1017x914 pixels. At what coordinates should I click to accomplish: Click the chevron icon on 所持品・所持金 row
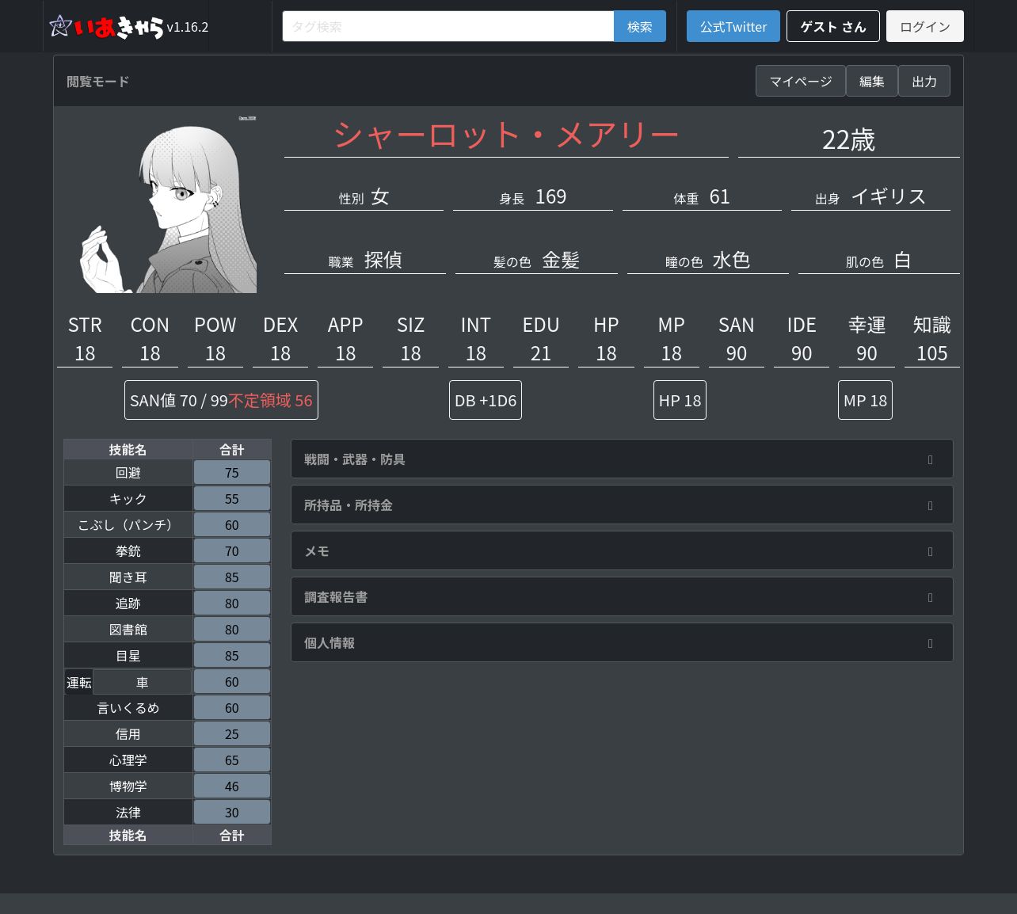[930, 505]
